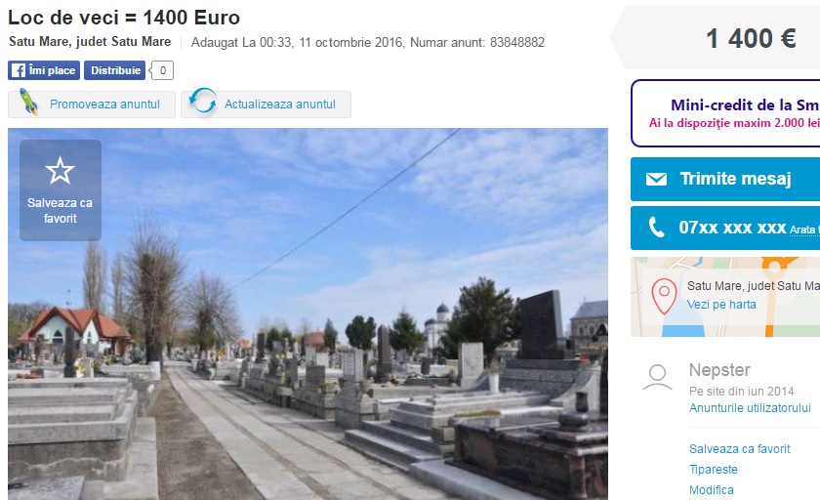Click the rocket icon beside Promoveaza anuntul
Screen dimensions: 820x500
29,102
